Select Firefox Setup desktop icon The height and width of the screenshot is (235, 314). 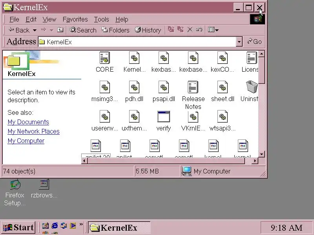[x=15, y=193]
